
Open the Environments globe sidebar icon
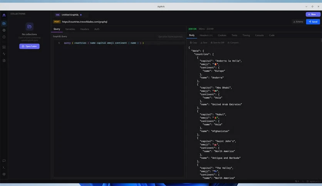pyautogui.click(x=4, y=30)
